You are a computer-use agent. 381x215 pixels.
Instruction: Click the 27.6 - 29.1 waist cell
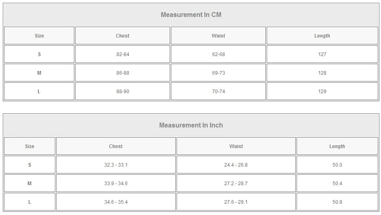[236, 202]
